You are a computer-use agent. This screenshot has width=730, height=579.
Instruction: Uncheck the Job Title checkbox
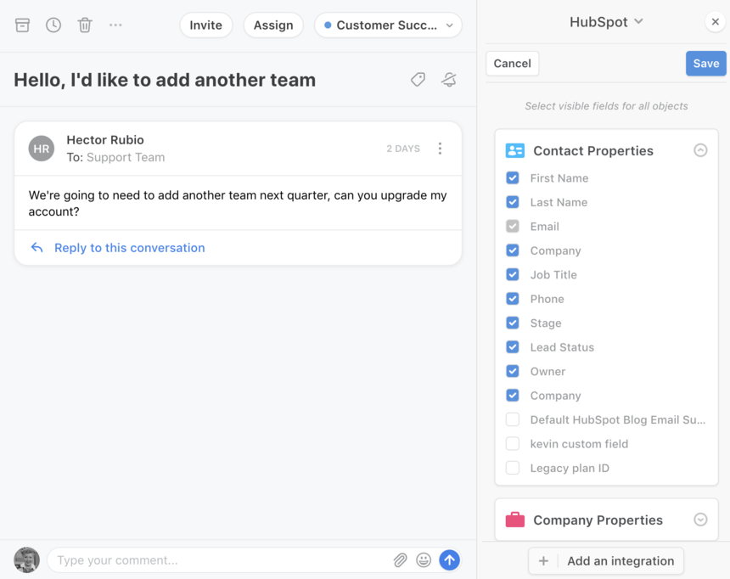[x=513, y=275]
